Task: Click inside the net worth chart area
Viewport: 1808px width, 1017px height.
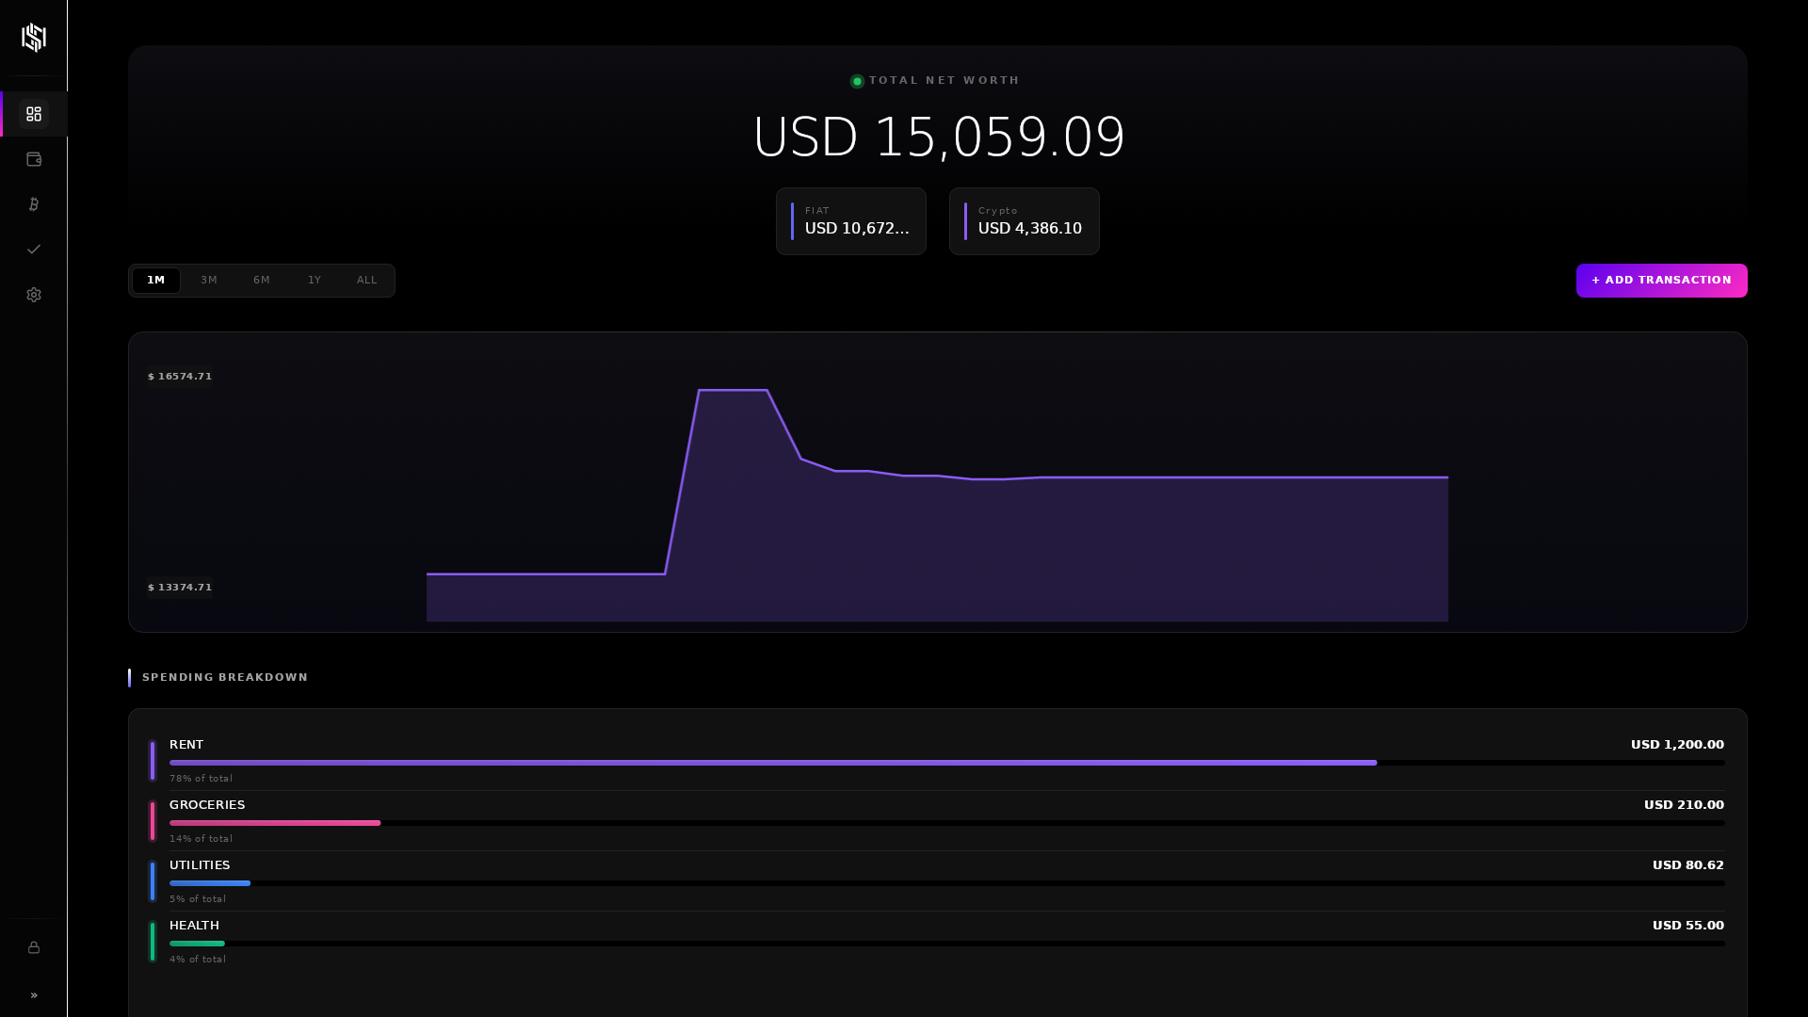Action: pos(937,480)
